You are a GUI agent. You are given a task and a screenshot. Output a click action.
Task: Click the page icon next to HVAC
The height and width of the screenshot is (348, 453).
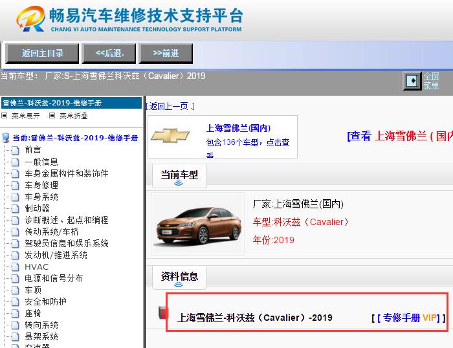click(16, 267)
